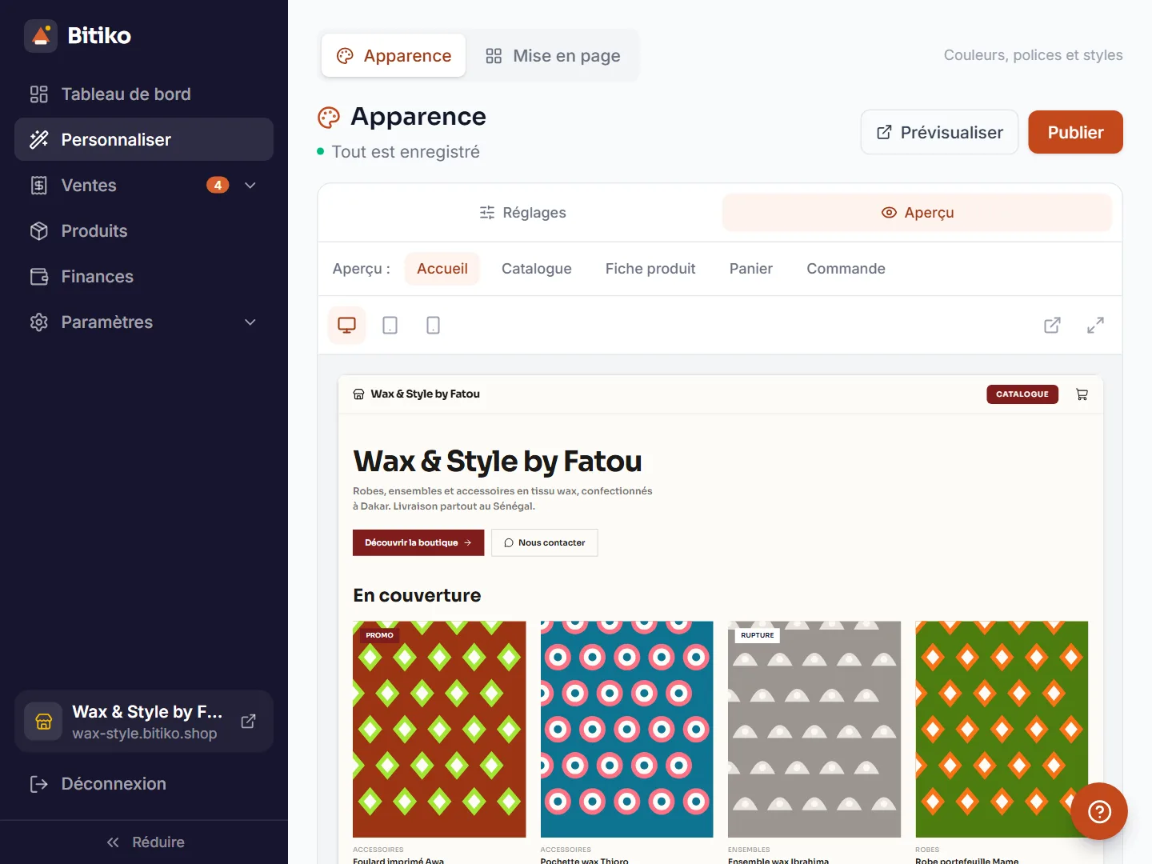This screenshot has width=1152, height=864.
Task: Open Finances in the sidebar
Action: (x=144, y=277)
